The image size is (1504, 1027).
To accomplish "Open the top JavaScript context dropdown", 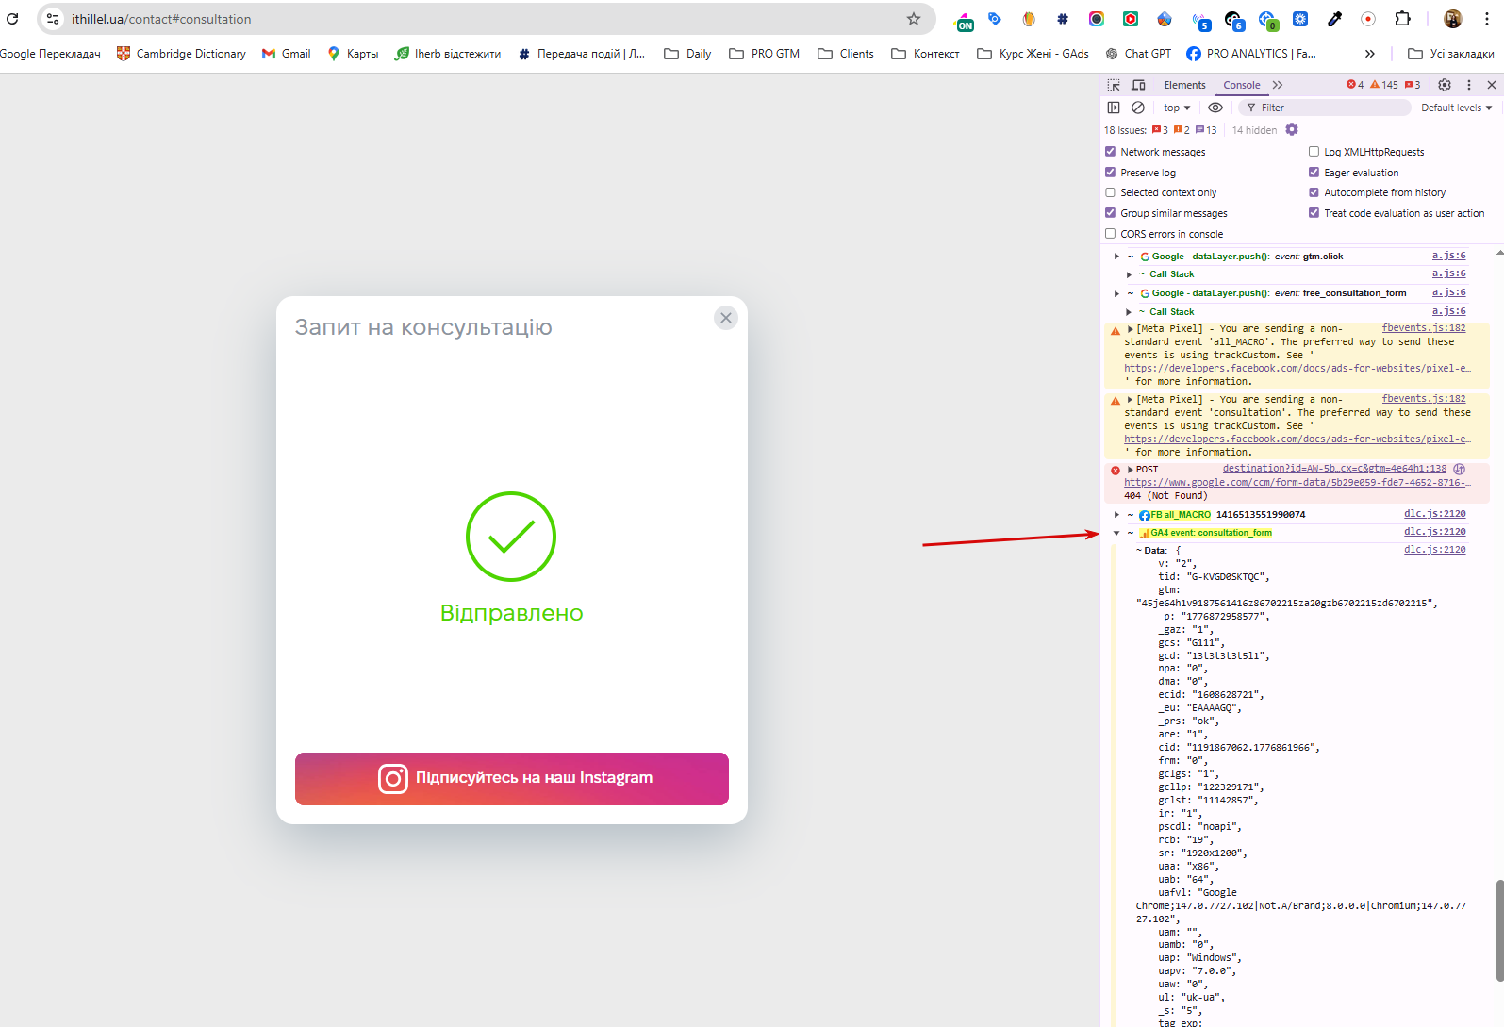I will pos(1177,108).
